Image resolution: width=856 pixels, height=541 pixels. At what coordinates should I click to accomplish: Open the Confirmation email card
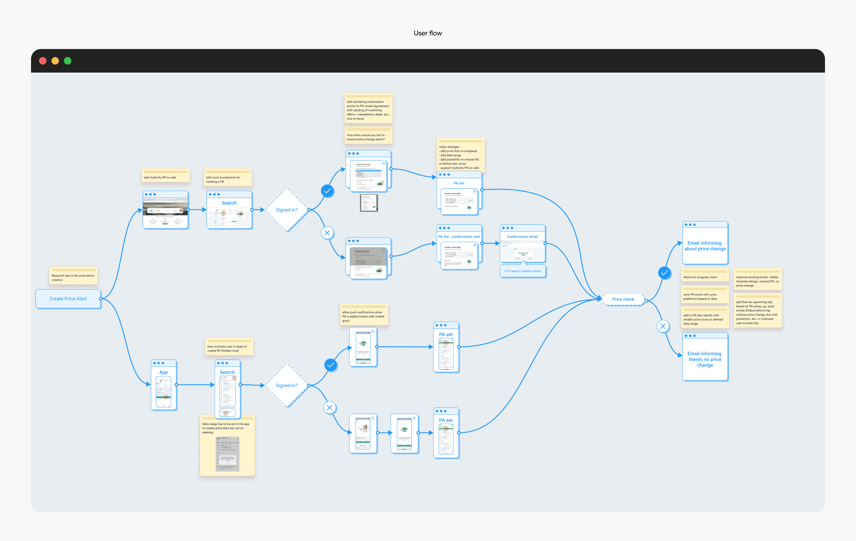click(522, 244)
